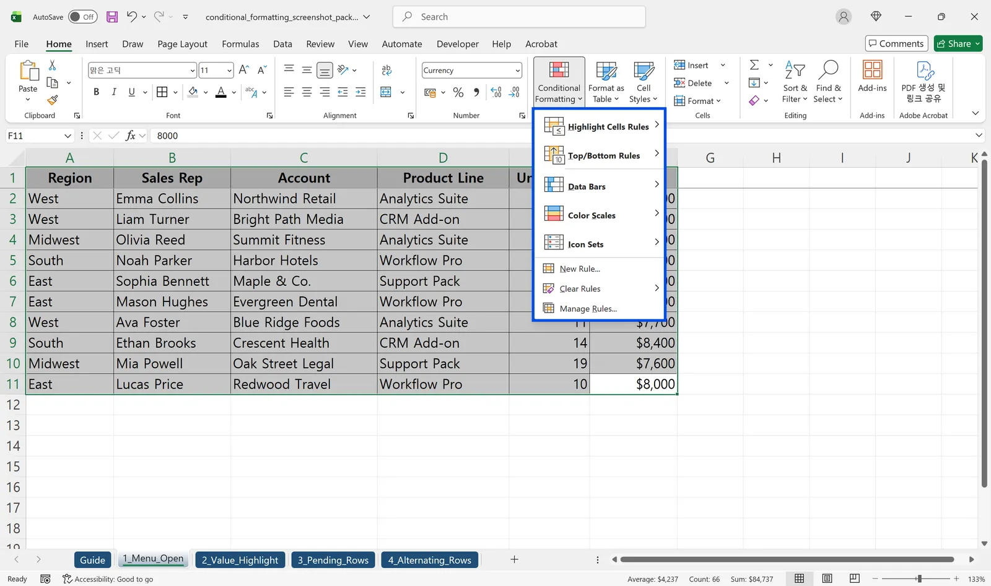The height and width of the screenshot is (586, 991).
Task: Click the Wrap Text icon
Action: point(386,70)
